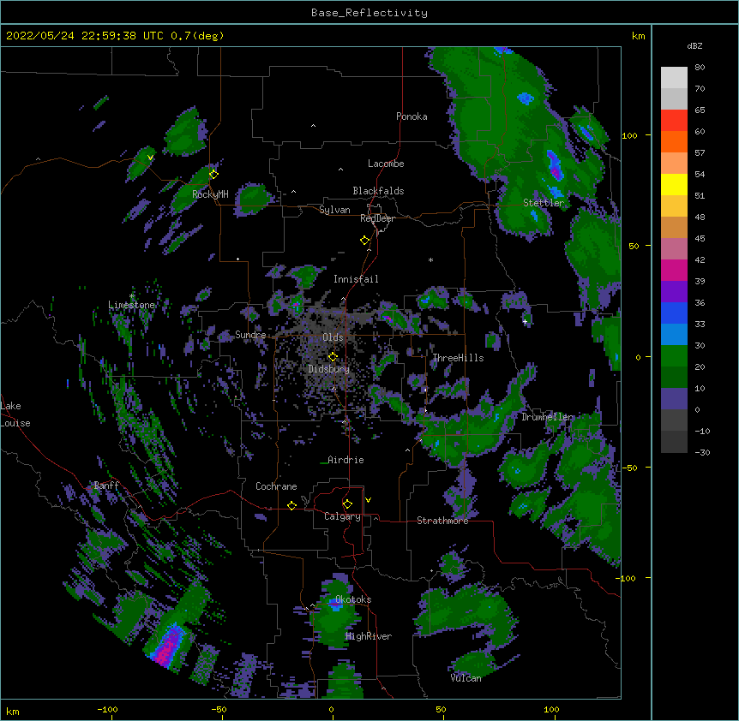Image resolution: width=739 pixels, height=721 pixels.
Task: Select yellow diamond marker above Calgary label
Action: (x=347, y=504)
